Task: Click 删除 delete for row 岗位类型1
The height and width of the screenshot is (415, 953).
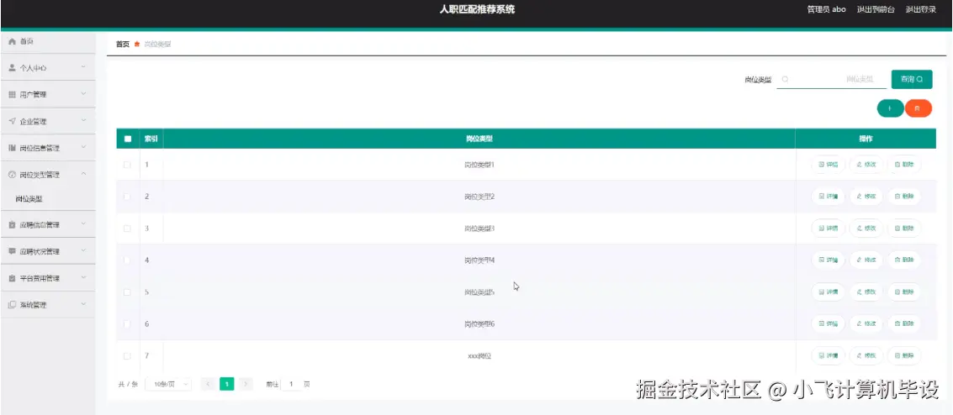Action: click(x=903, y=165)
